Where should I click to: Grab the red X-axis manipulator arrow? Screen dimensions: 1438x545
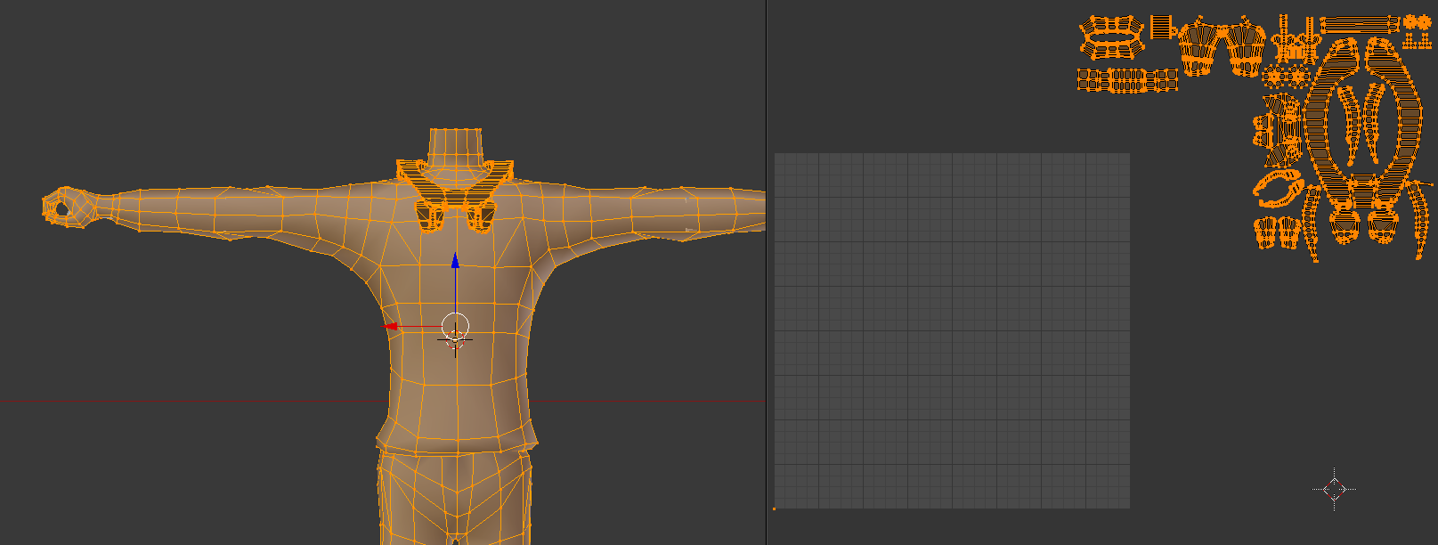(390, 326)
